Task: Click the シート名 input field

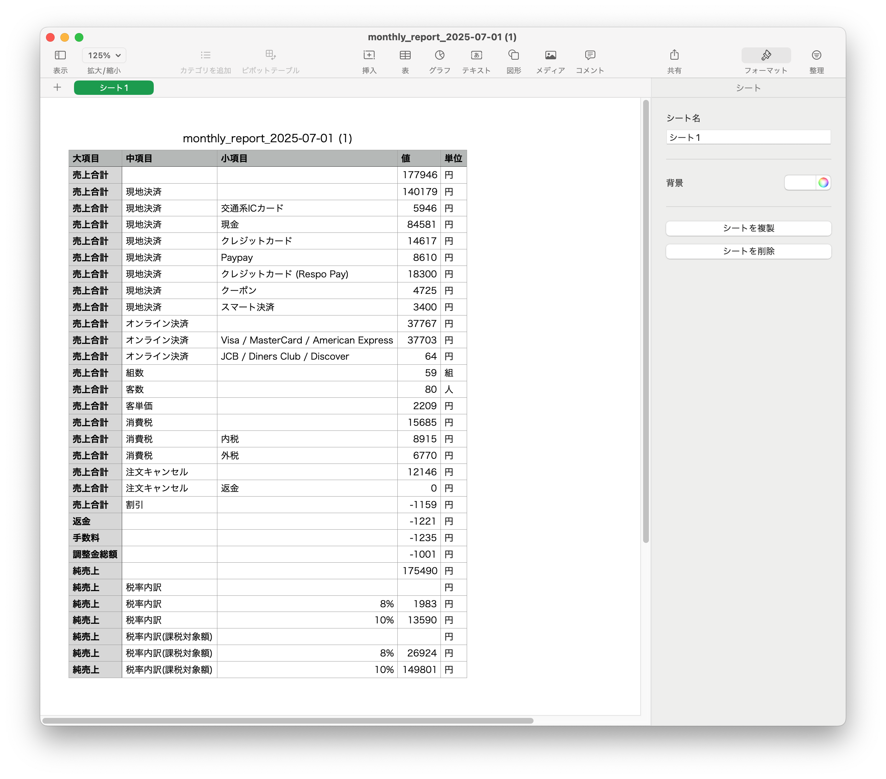Action: 748,137
